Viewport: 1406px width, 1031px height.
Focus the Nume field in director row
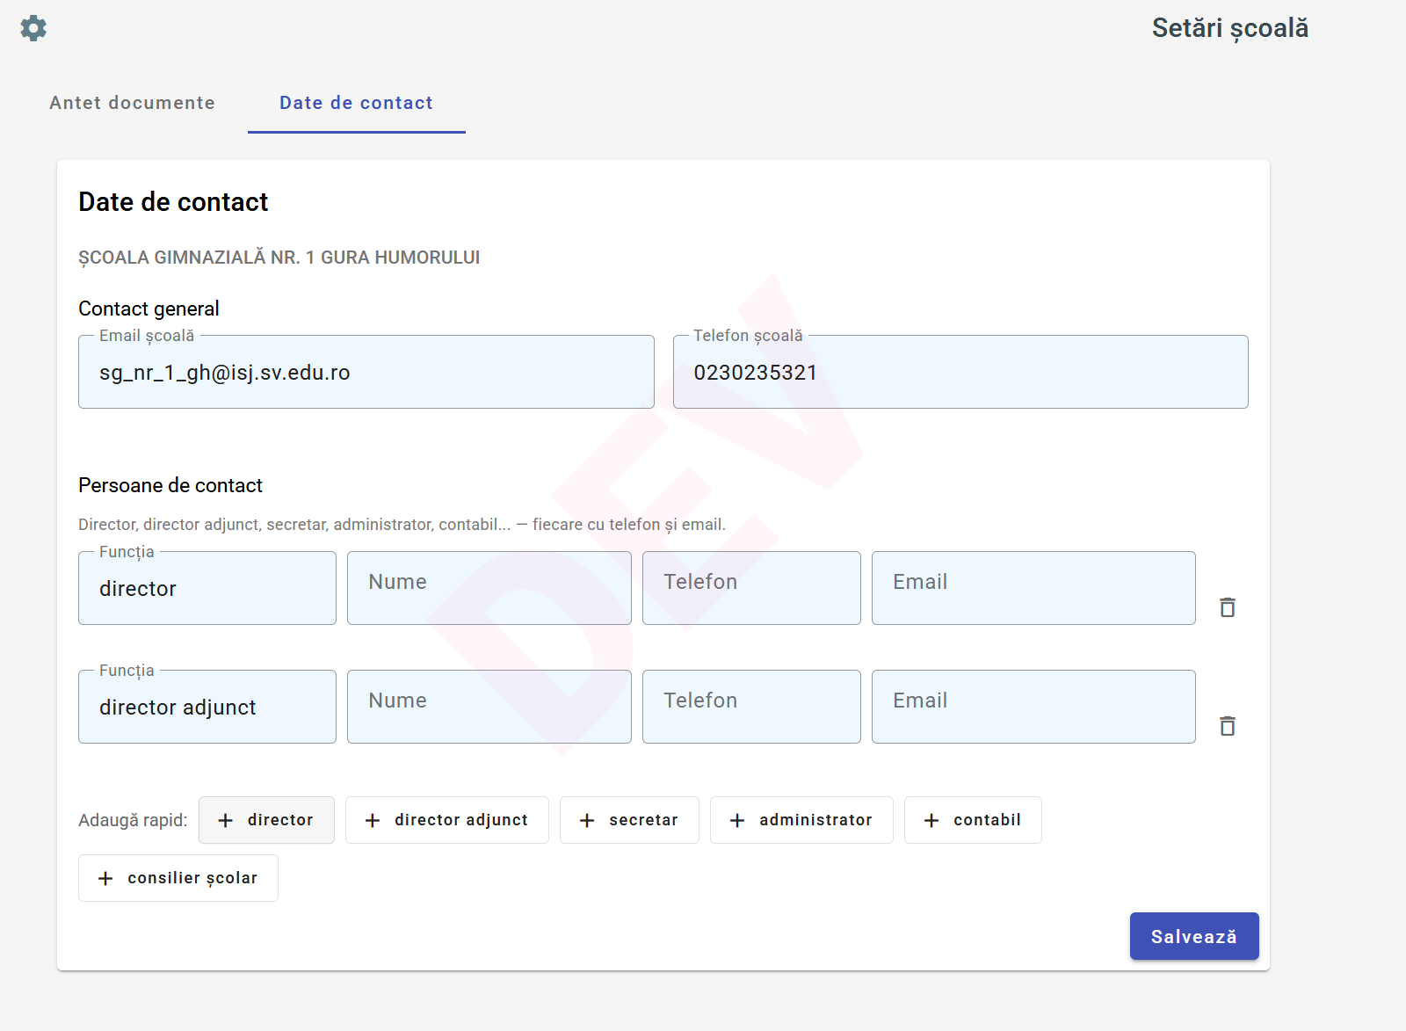click(489, 588)
